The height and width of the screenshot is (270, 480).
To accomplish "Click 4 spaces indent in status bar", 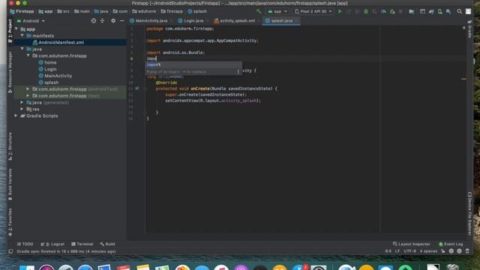I will pyautogui.click(x=428, y=251).
